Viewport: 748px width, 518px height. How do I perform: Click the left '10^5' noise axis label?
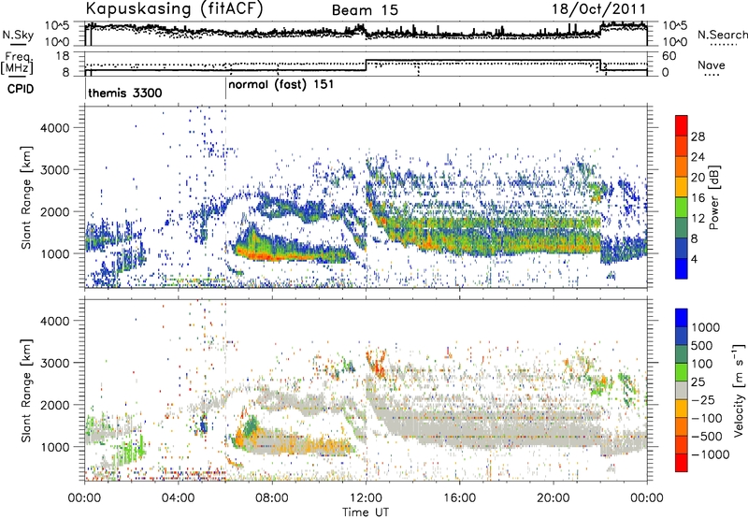click(x=57, y=25)
